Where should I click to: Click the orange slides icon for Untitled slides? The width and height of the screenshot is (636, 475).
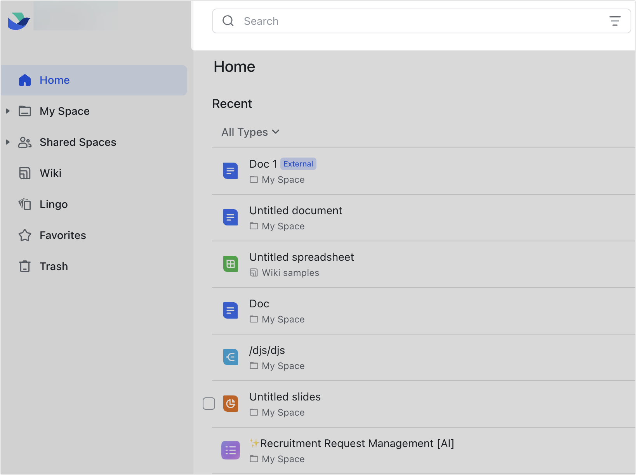(x=230, y=404)
